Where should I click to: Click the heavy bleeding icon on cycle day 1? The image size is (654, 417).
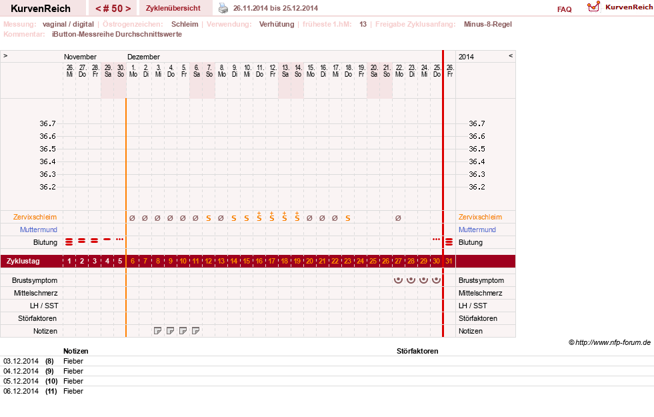coord(69,242)
